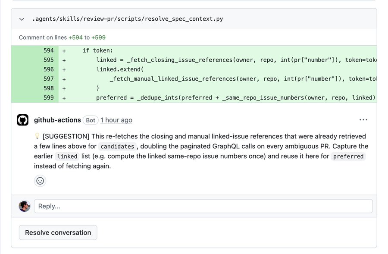Open the resolve_spec_context.py file path link

(128, 19)
